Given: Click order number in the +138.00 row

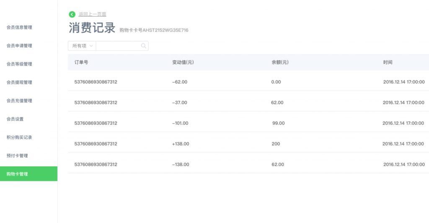Looking at the screenshot, I should click(x=96, y=144).
